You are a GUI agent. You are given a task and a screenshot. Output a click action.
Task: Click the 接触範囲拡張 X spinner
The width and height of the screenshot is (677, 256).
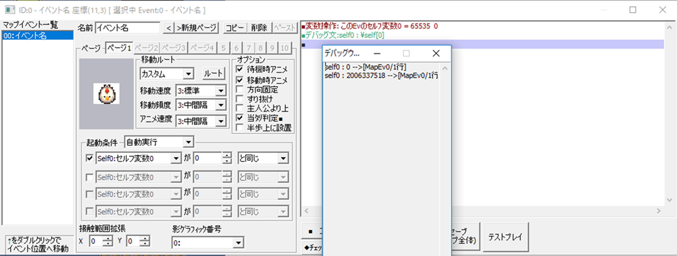[x=108, y=241]
